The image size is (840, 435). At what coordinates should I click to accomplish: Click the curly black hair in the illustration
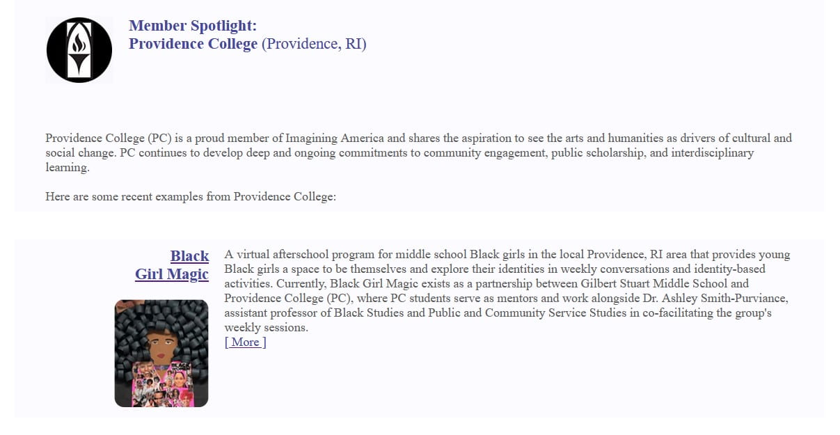tap(161, 315)
